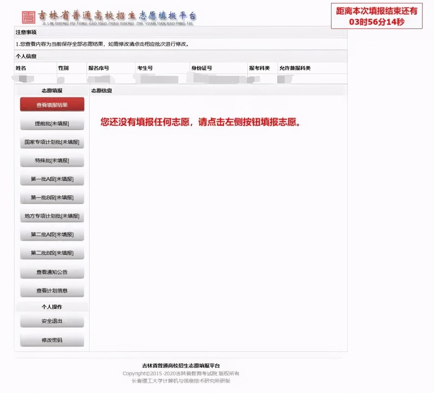Click the 个人操作 sidebar heading
The height and width of the screenshot is (393, 434).
coord(52,307)
